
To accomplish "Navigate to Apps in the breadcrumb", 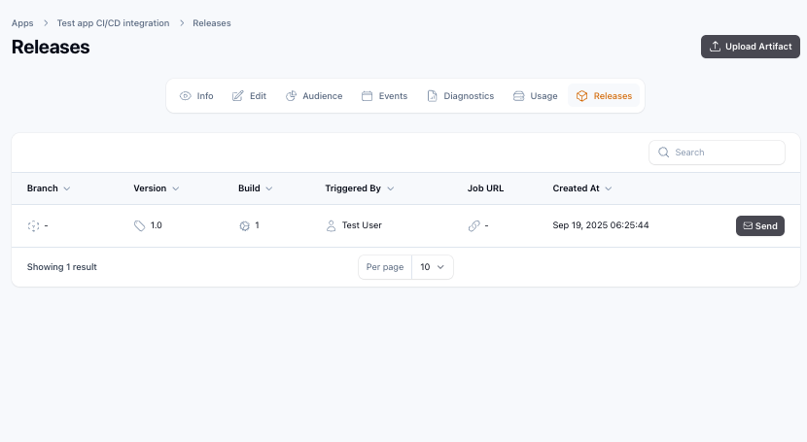I will (x=22, y=22).
